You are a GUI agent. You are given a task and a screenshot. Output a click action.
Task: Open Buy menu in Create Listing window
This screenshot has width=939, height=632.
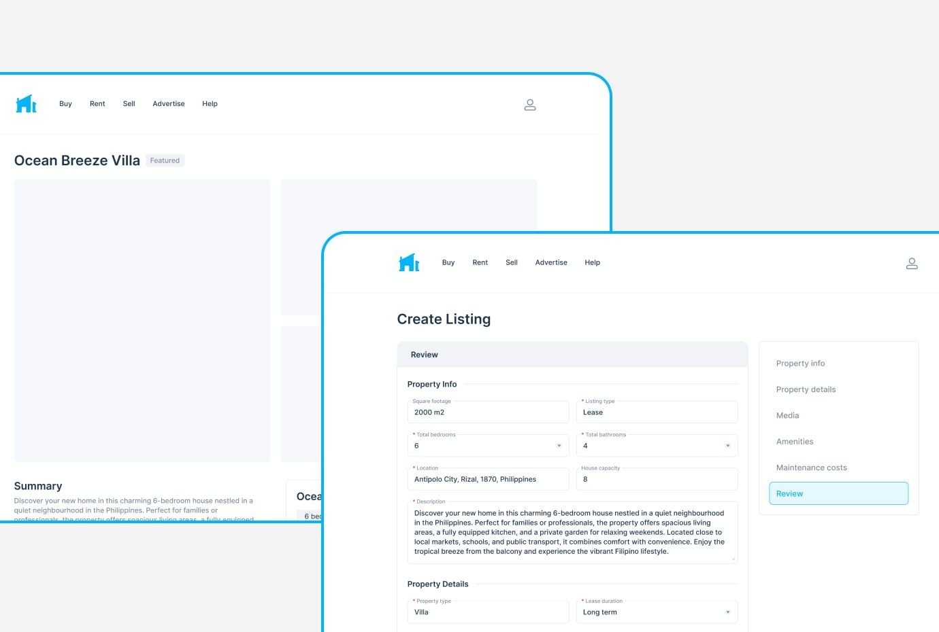click(x=448, y=262)
